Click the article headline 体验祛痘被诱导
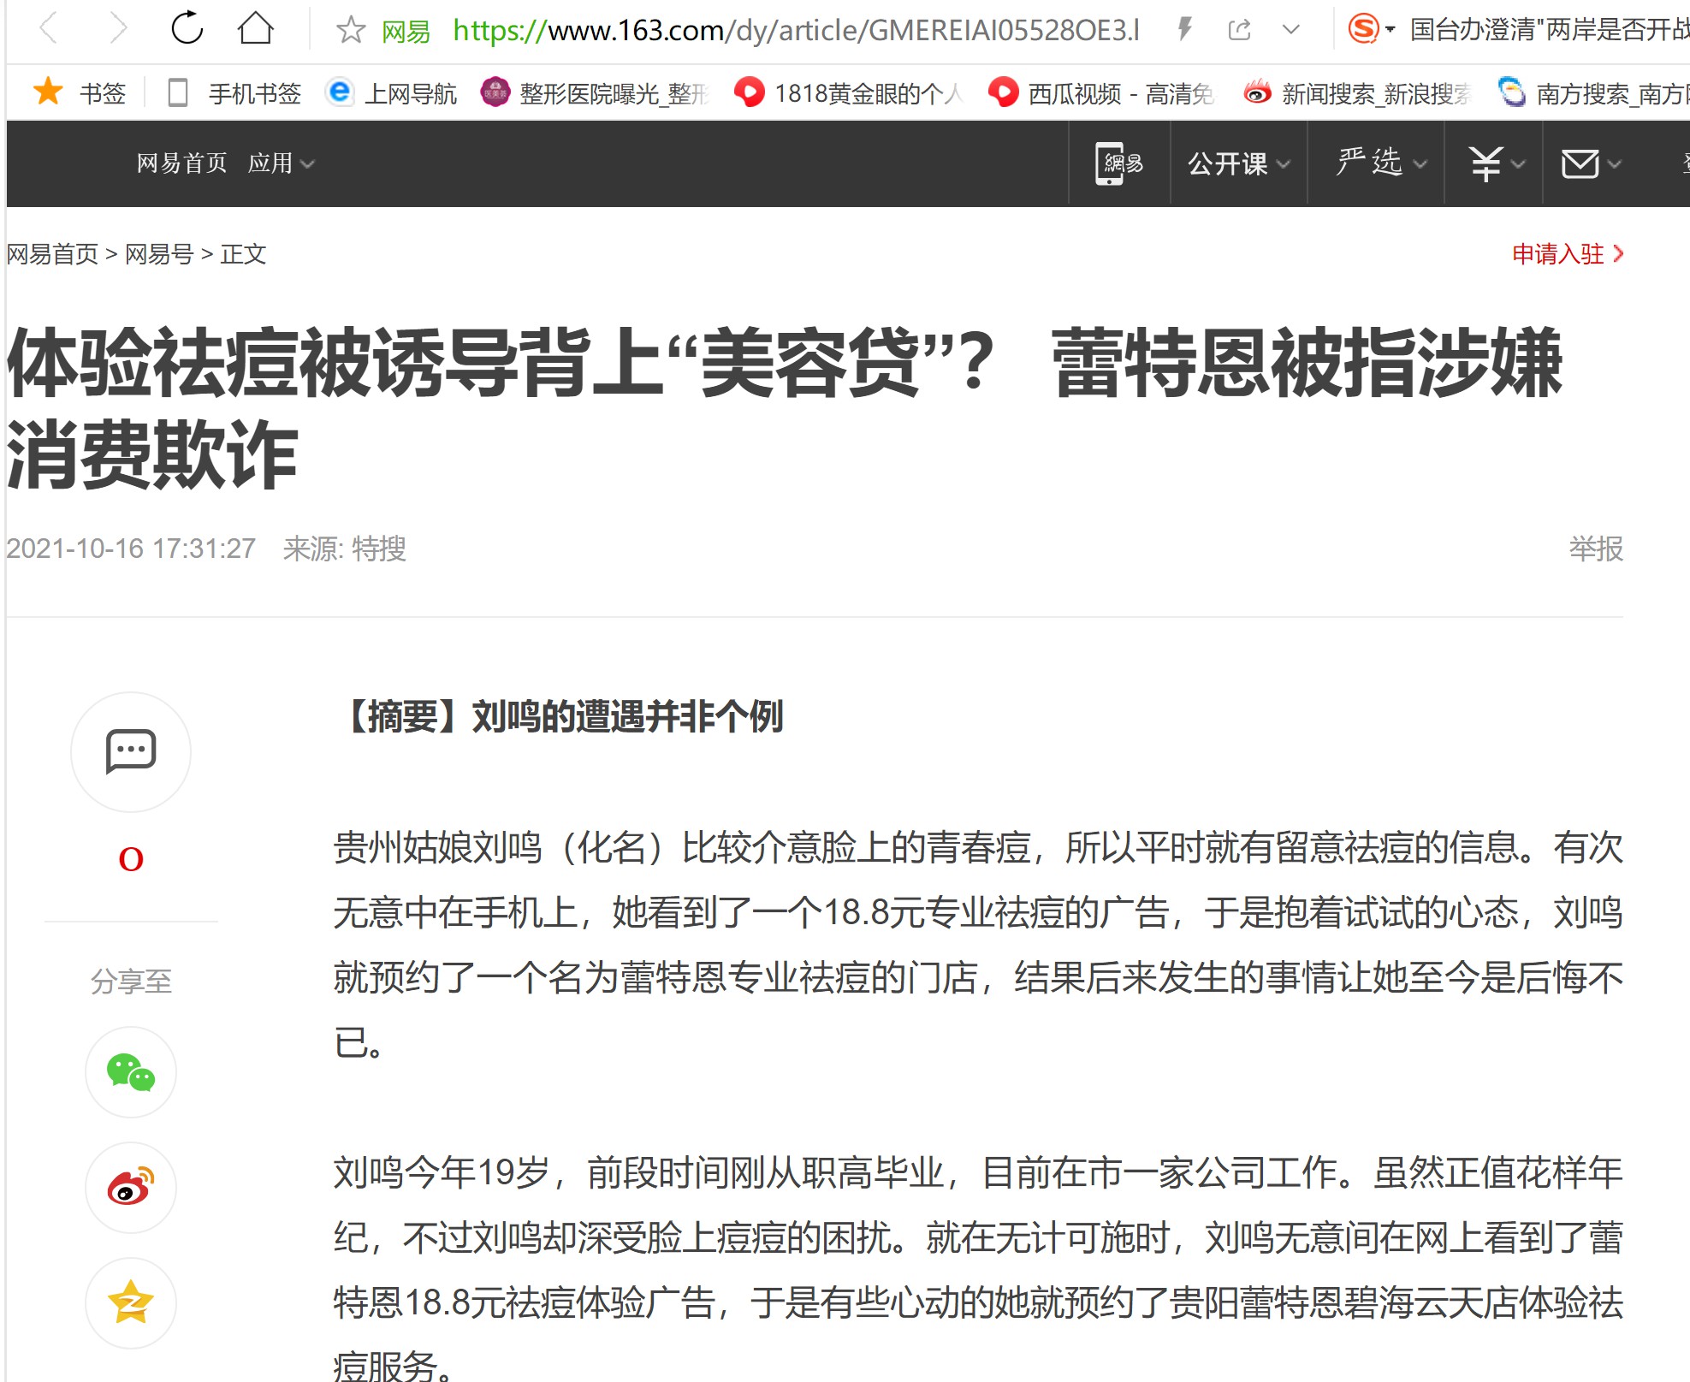This screenshot has height=1382, width=1690. pyautogui.click(x=785, y=408)
